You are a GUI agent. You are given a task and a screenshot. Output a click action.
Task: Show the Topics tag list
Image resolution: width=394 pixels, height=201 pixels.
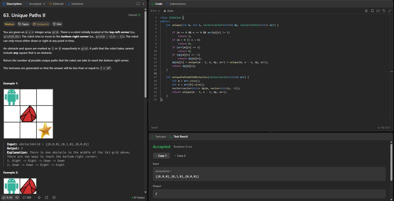pos(24,24)
